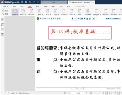Switch to single page view mode
Viewport: 122px width, 95px height.
tap(103, 93)
